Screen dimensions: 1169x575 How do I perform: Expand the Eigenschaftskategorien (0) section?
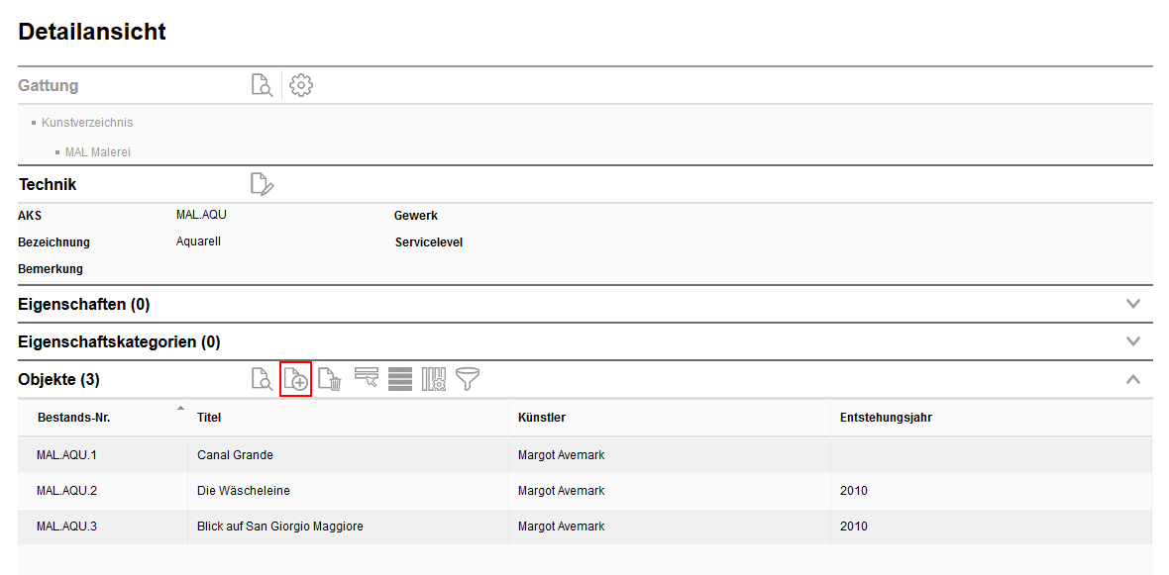click(1134, 341)
